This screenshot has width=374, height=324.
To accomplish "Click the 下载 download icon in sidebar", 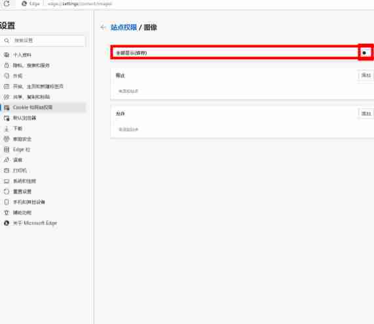I will pos(7,129).
